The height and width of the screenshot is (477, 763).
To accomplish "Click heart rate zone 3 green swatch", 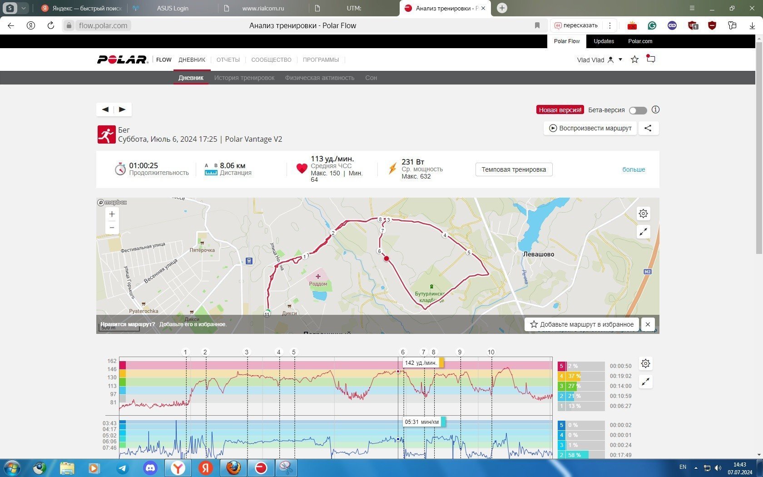I will 561,386.
